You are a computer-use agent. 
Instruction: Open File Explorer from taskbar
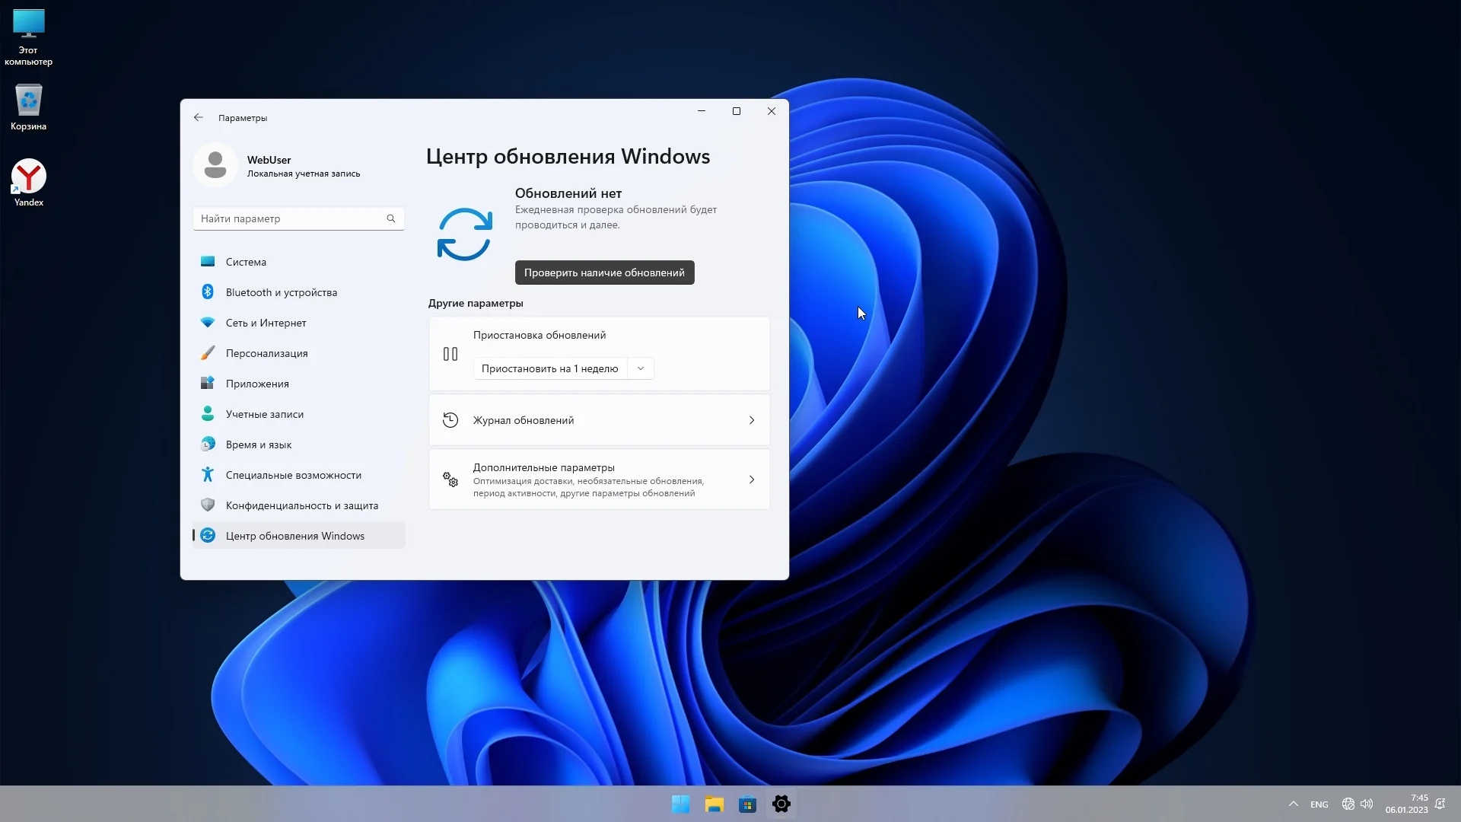[714, 804]
